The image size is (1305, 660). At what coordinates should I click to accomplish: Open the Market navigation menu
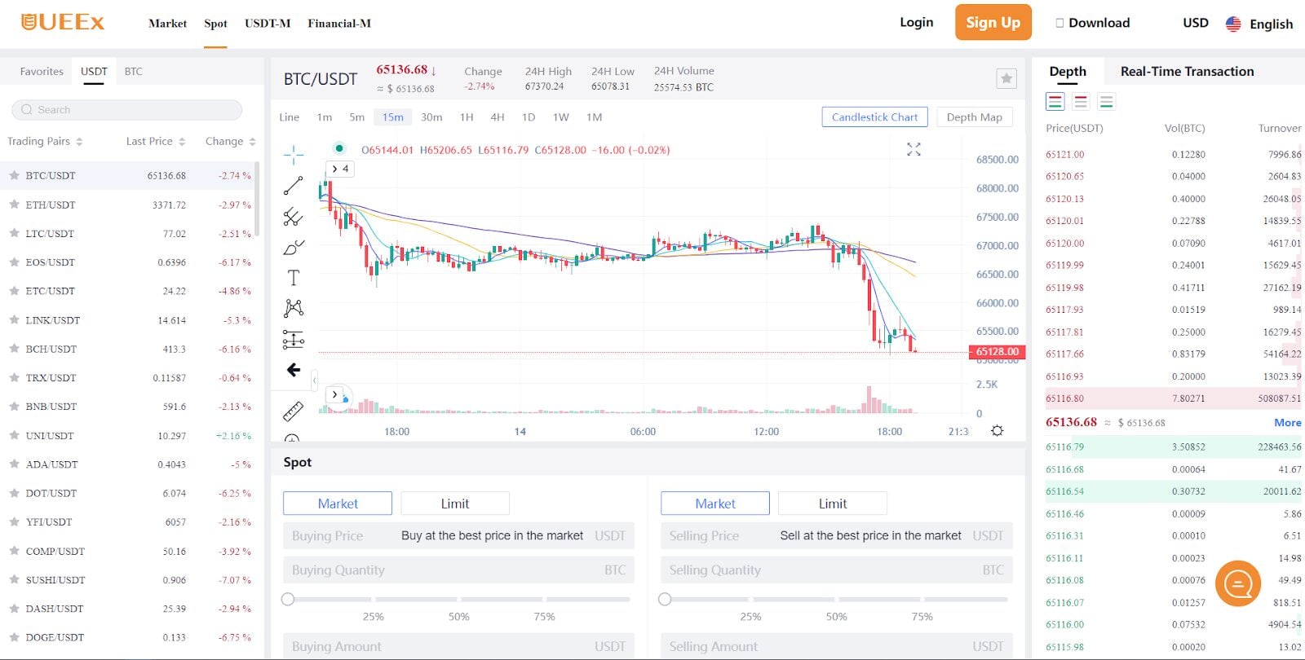coord(167,24)
